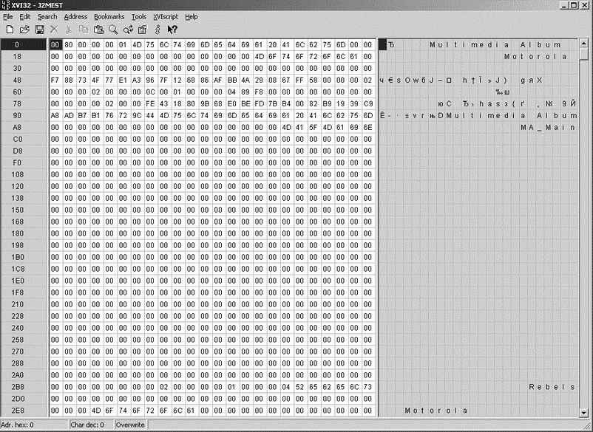
Task: Open the File menu
Action: click(7, 16)
